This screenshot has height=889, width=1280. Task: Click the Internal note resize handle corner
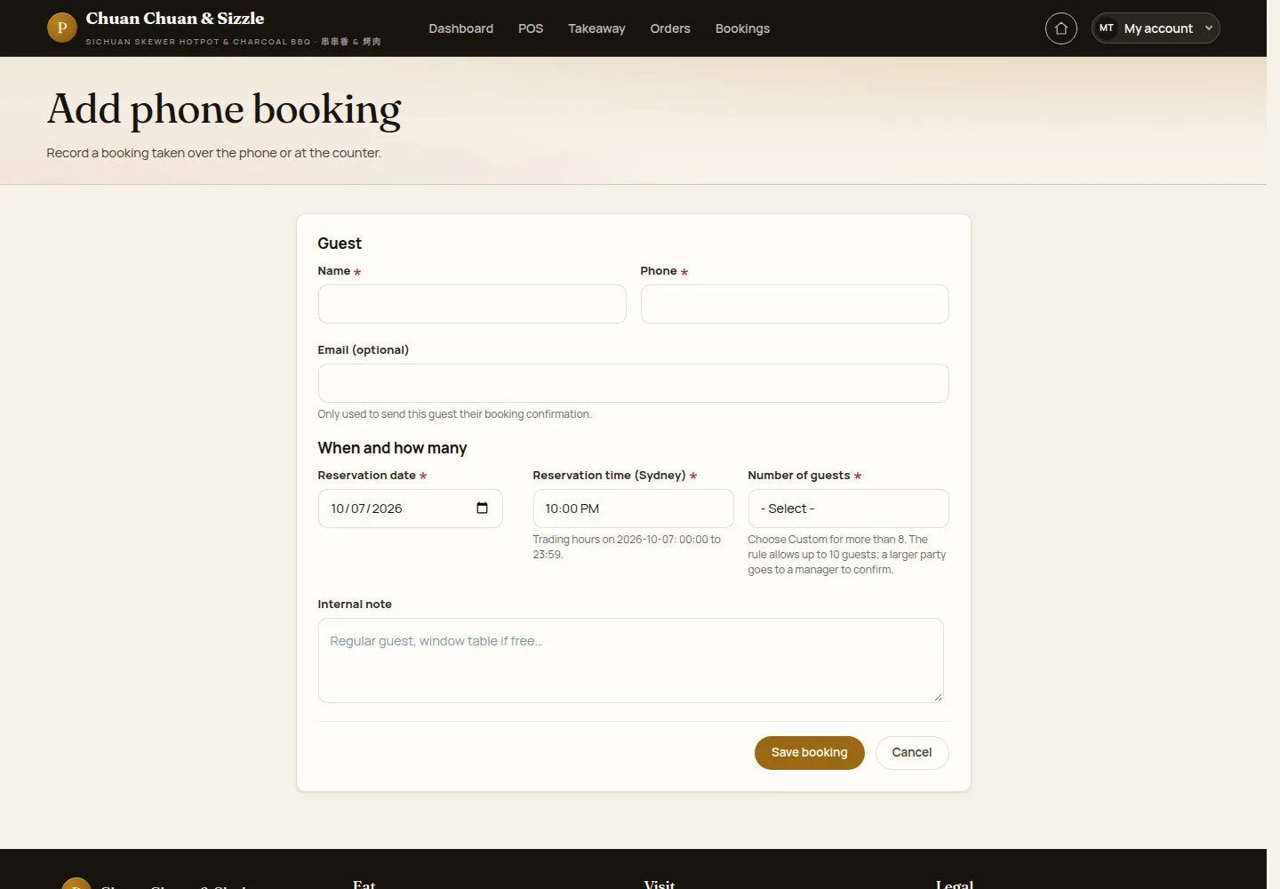(938, 697)
